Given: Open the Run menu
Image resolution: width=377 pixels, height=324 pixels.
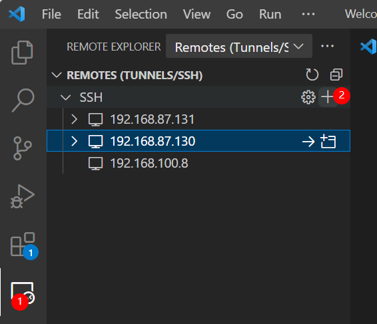Looking at the screenshot, I should pyautogui.click(x=270, y=14).
